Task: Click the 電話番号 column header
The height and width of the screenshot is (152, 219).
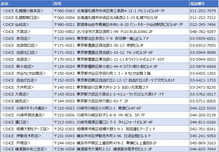Action: 204,4
